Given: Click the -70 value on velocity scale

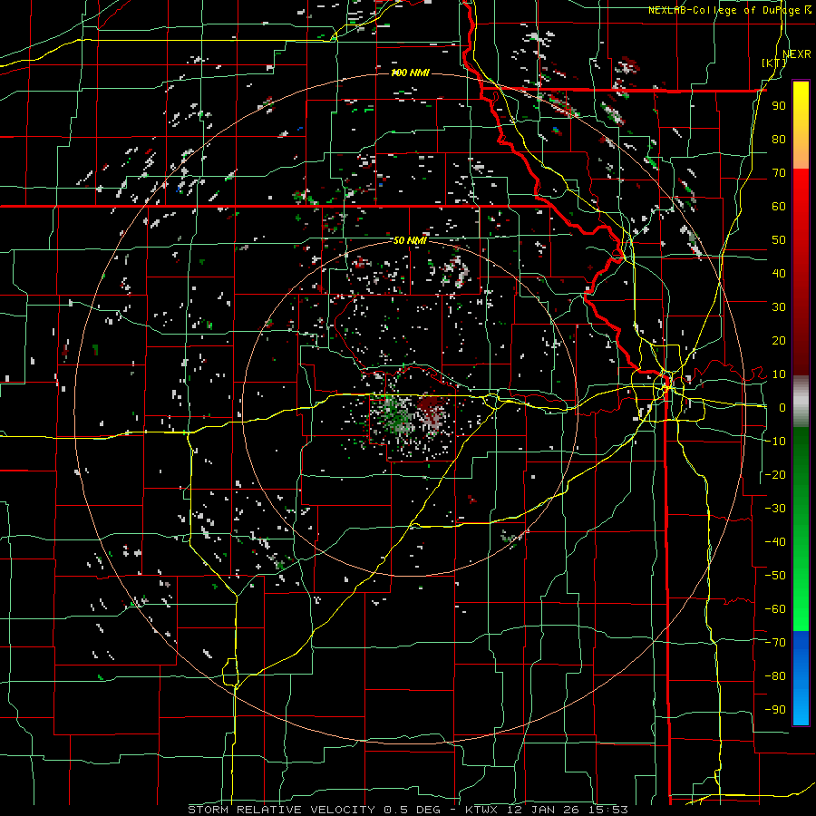Looking at the screenshot, I should pos(775,643).
